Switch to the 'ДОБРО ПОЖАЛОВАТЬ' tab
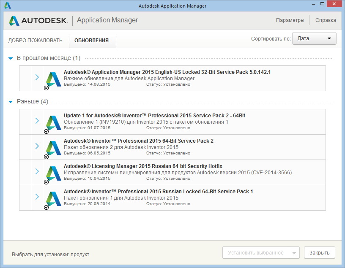This screenshot has height=268, width=345. tap(36, 41)
